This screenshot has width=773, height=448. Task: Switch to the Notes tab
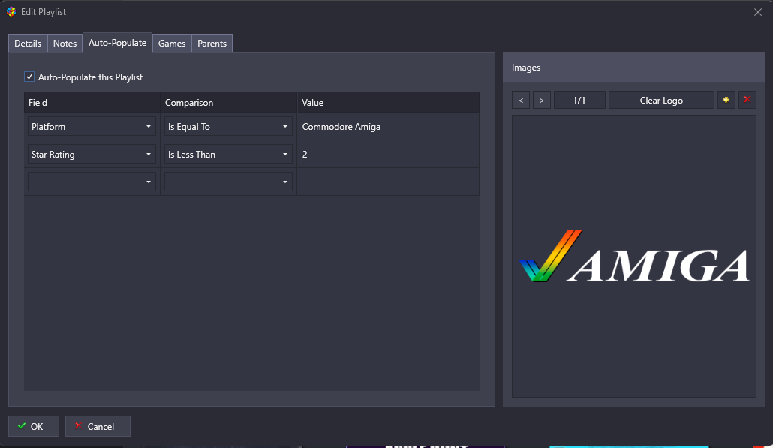[x=65, y=44]
